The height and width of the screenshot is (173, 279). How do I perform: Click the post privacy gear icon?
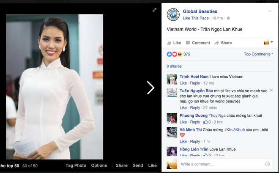(228, 18)
